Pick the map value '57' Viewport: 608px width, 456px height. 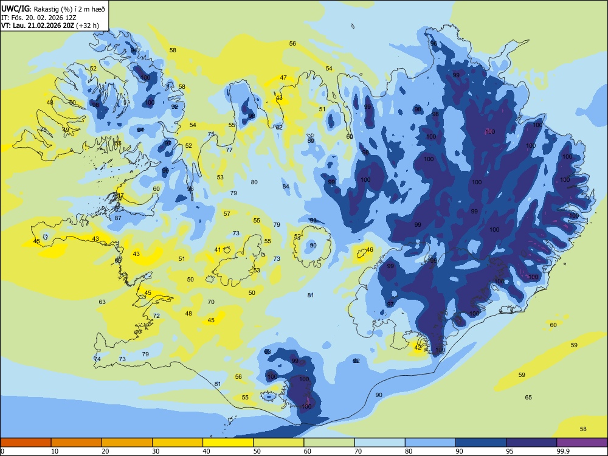[x=227, y=213]
